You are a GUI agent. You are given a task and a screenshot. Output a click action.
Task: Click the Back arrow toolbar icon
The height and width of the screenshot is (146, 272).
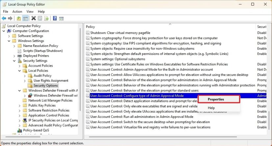click(4, 18)
